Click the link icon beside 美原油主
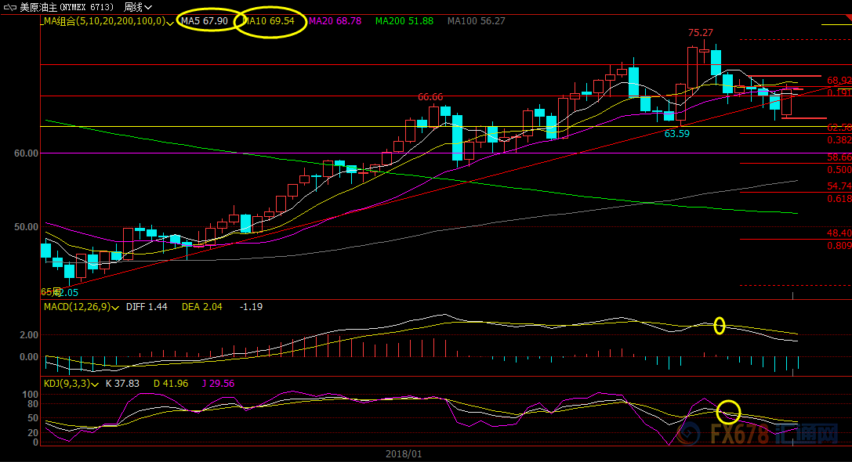This screenshot has height=462, width=852. pos(9,8)
